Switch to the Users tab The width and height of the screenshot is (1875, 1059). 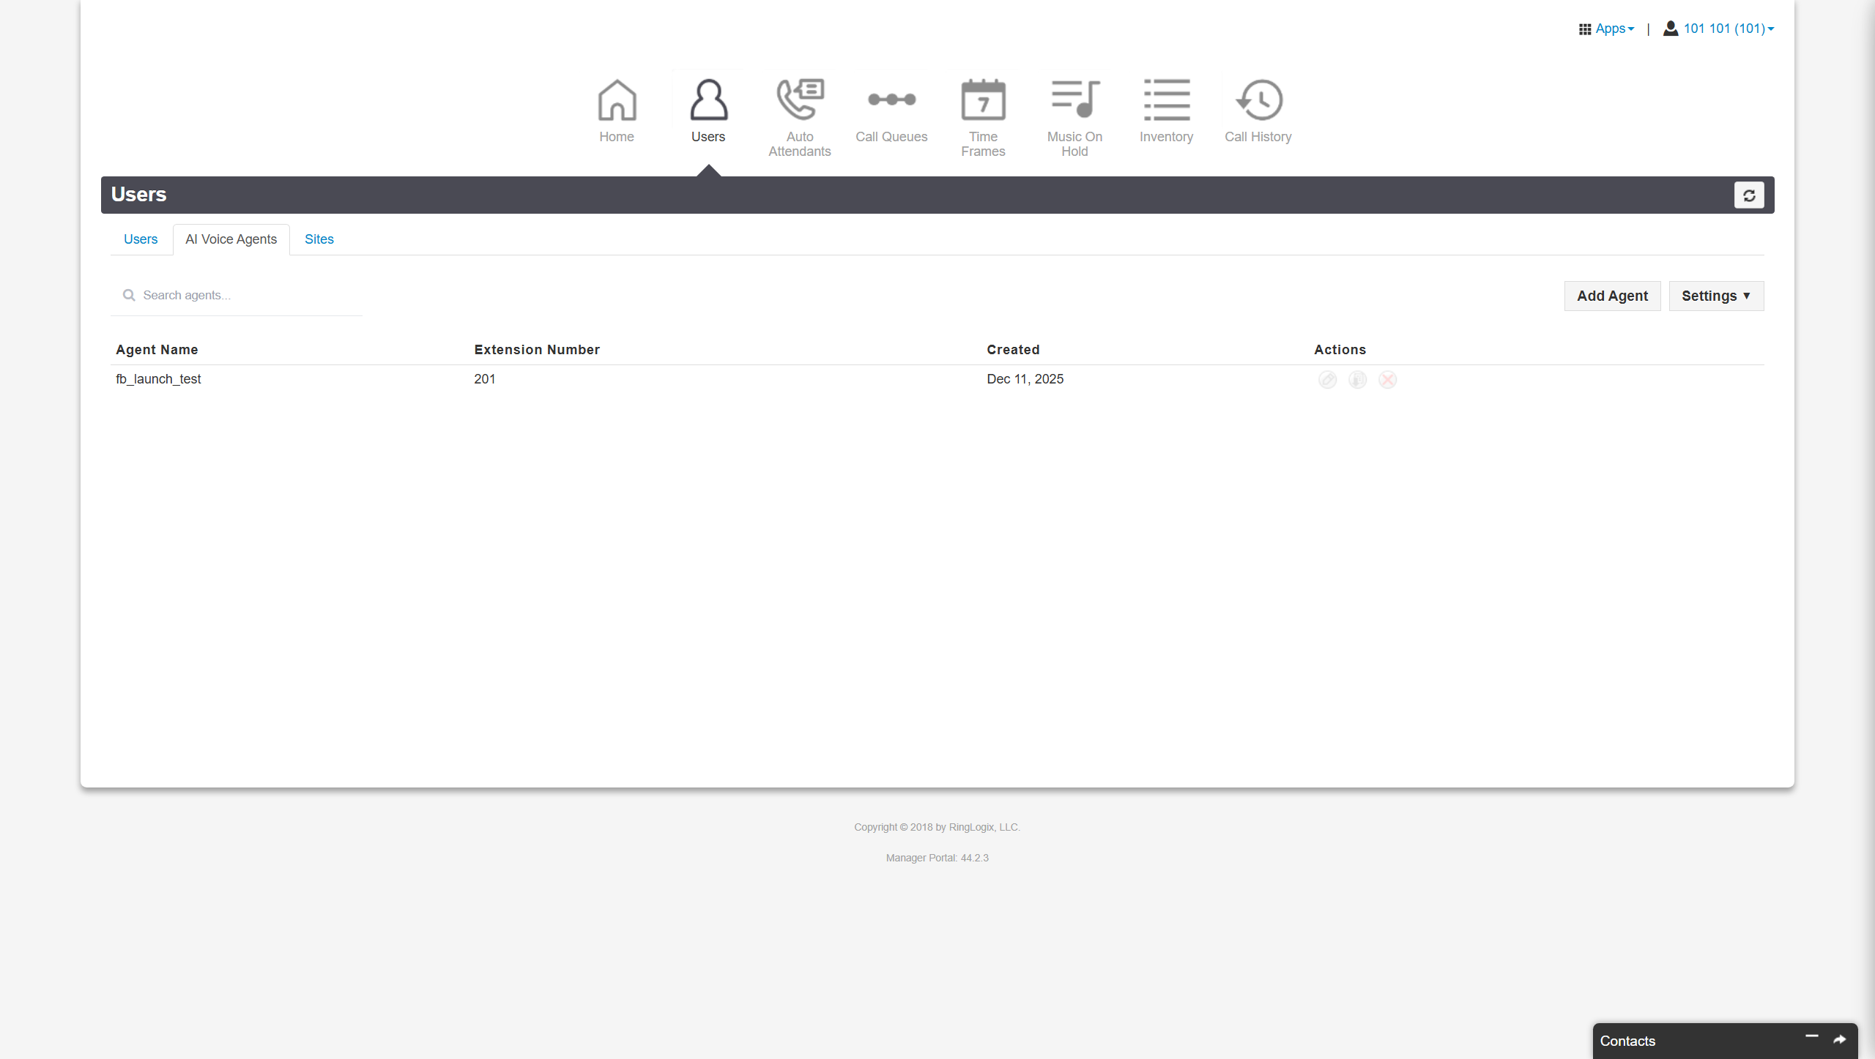pyautogui.click(x=141, y=239)
